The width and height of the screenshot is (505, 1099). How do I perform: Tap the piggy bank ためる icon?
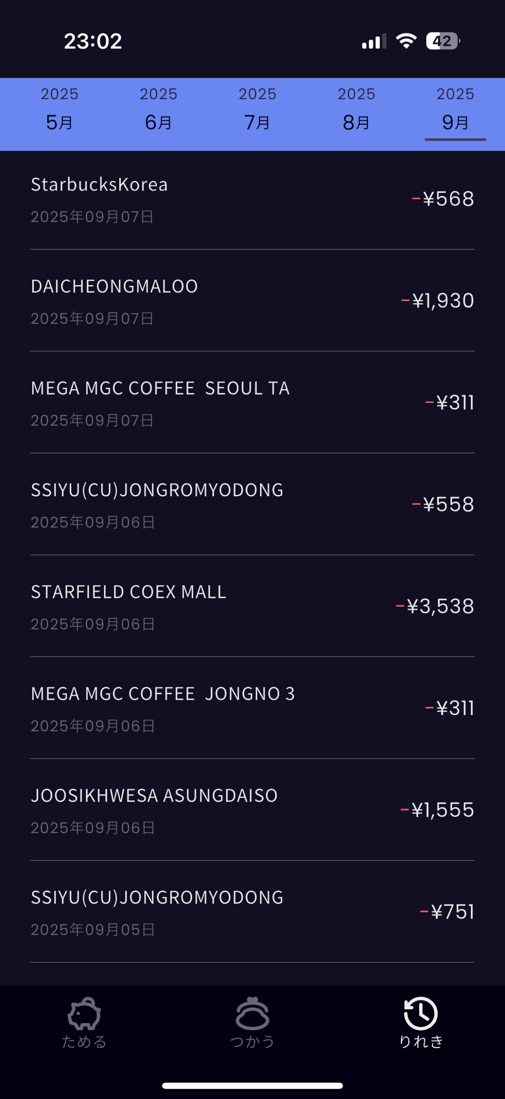pyautogui.click(x=84, y=1022)
